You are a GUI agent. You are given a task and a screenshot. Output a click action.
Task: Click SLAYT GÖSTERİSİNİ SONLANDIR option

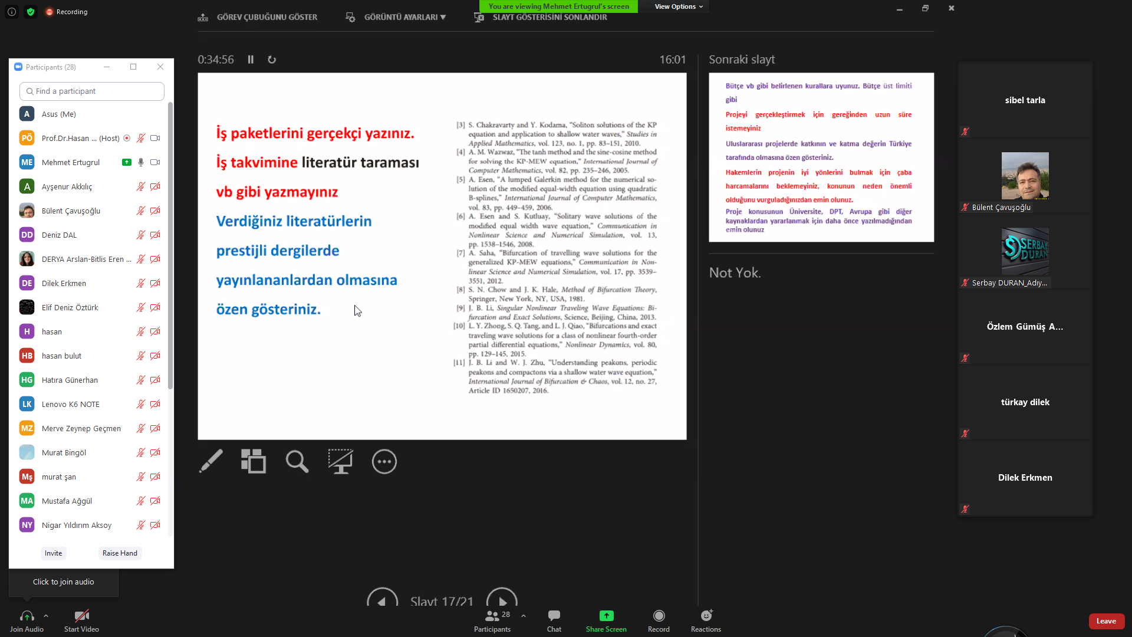(x=549, y=17)
